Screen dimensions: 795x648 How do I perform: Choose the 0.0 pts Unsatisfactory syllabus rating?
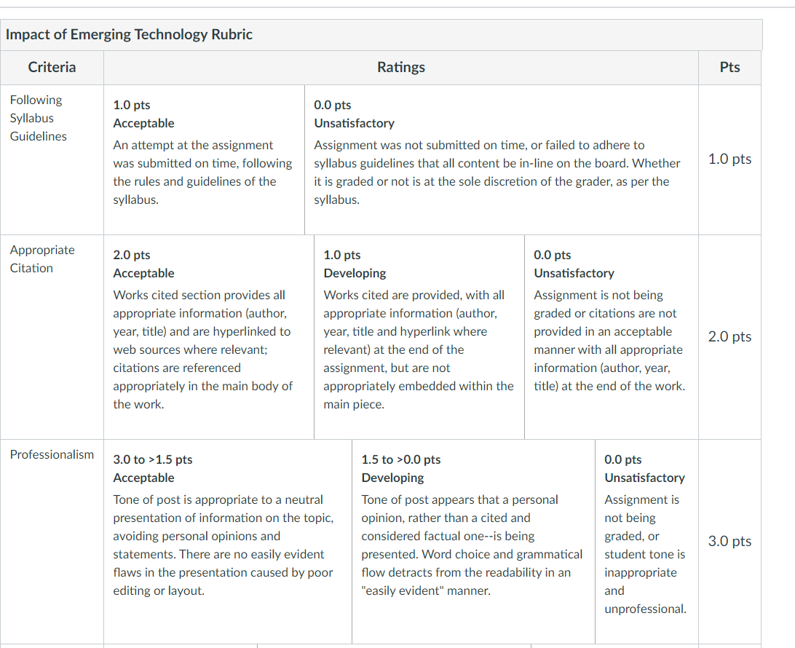[502, 159]
